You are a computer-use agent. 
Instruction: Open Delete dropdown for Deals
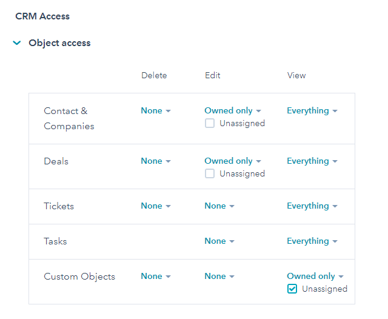tap(156, 161)
